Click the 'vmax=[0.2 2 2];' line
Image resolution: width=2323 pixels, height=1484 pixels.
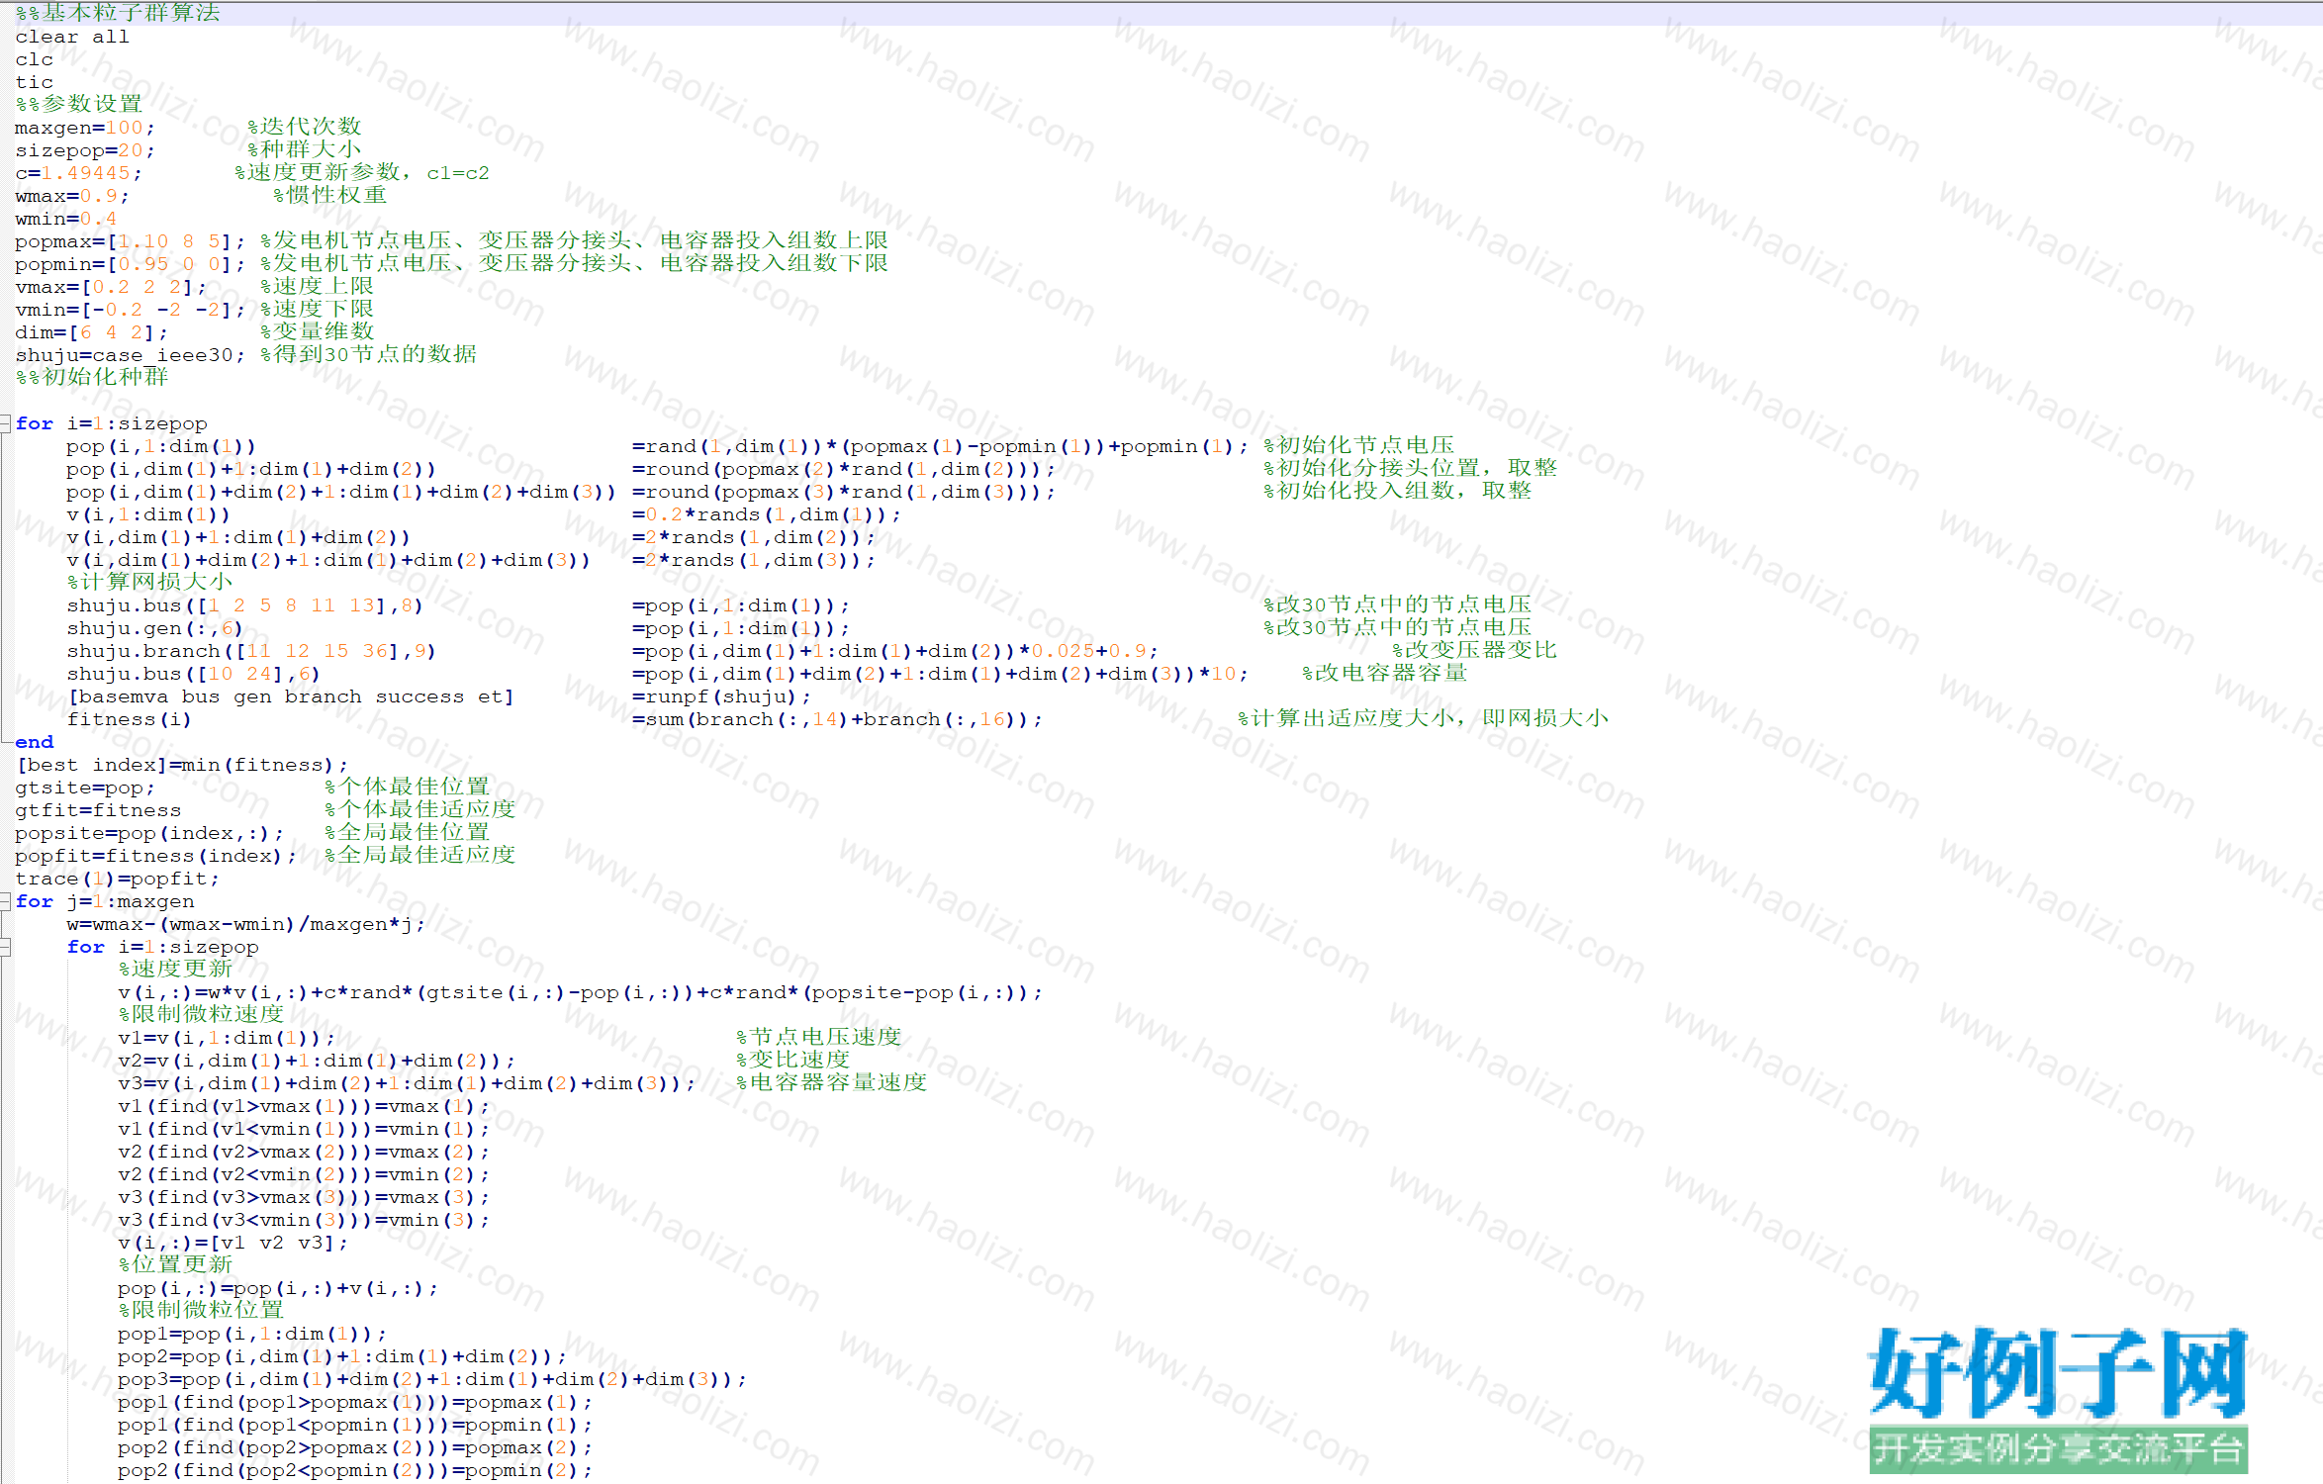click(x=111, y=287)
